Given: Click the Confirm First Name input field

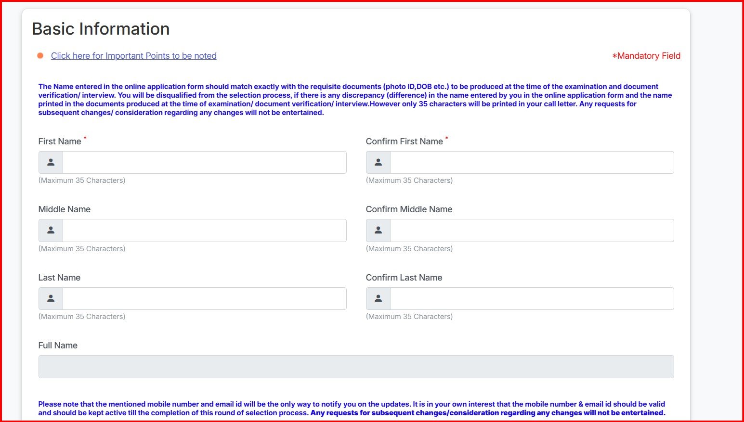Looking at the screenshot, I should tap(532, 163).
